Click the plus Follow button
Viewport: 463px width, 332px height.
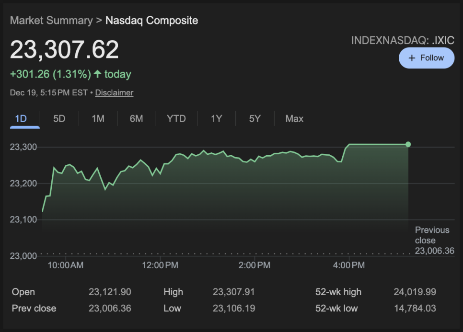click(x=426, y=58)
